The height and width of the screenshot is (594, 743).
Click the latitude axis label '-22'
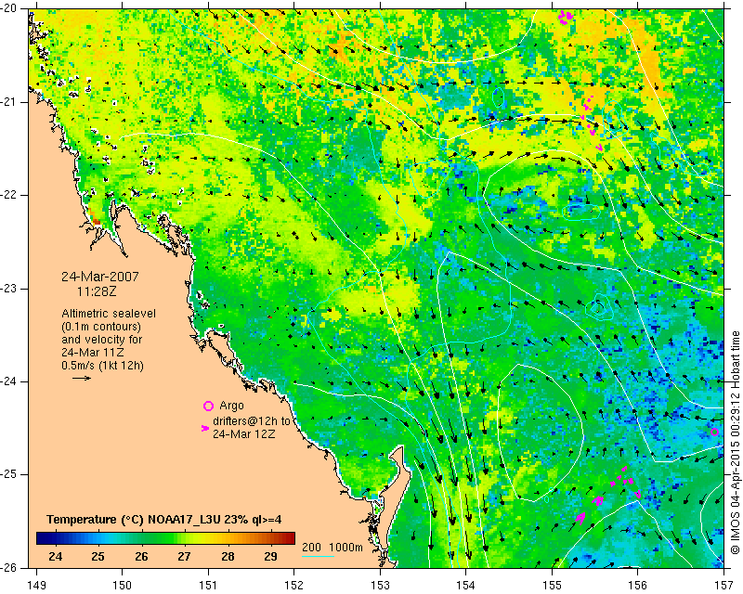(9, 195)
